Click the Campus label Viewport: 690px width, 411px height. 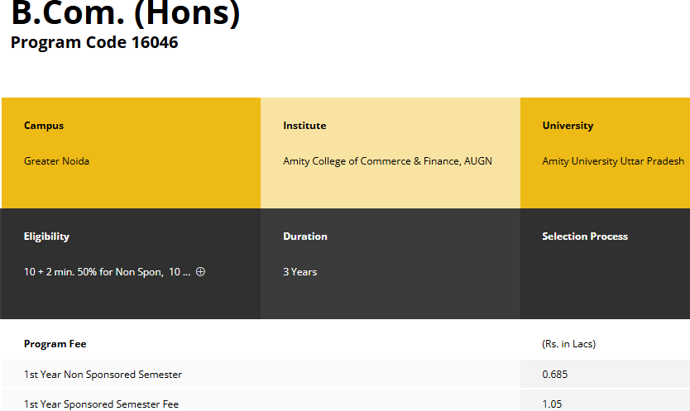pyautogui.click(x=44, y=126)
